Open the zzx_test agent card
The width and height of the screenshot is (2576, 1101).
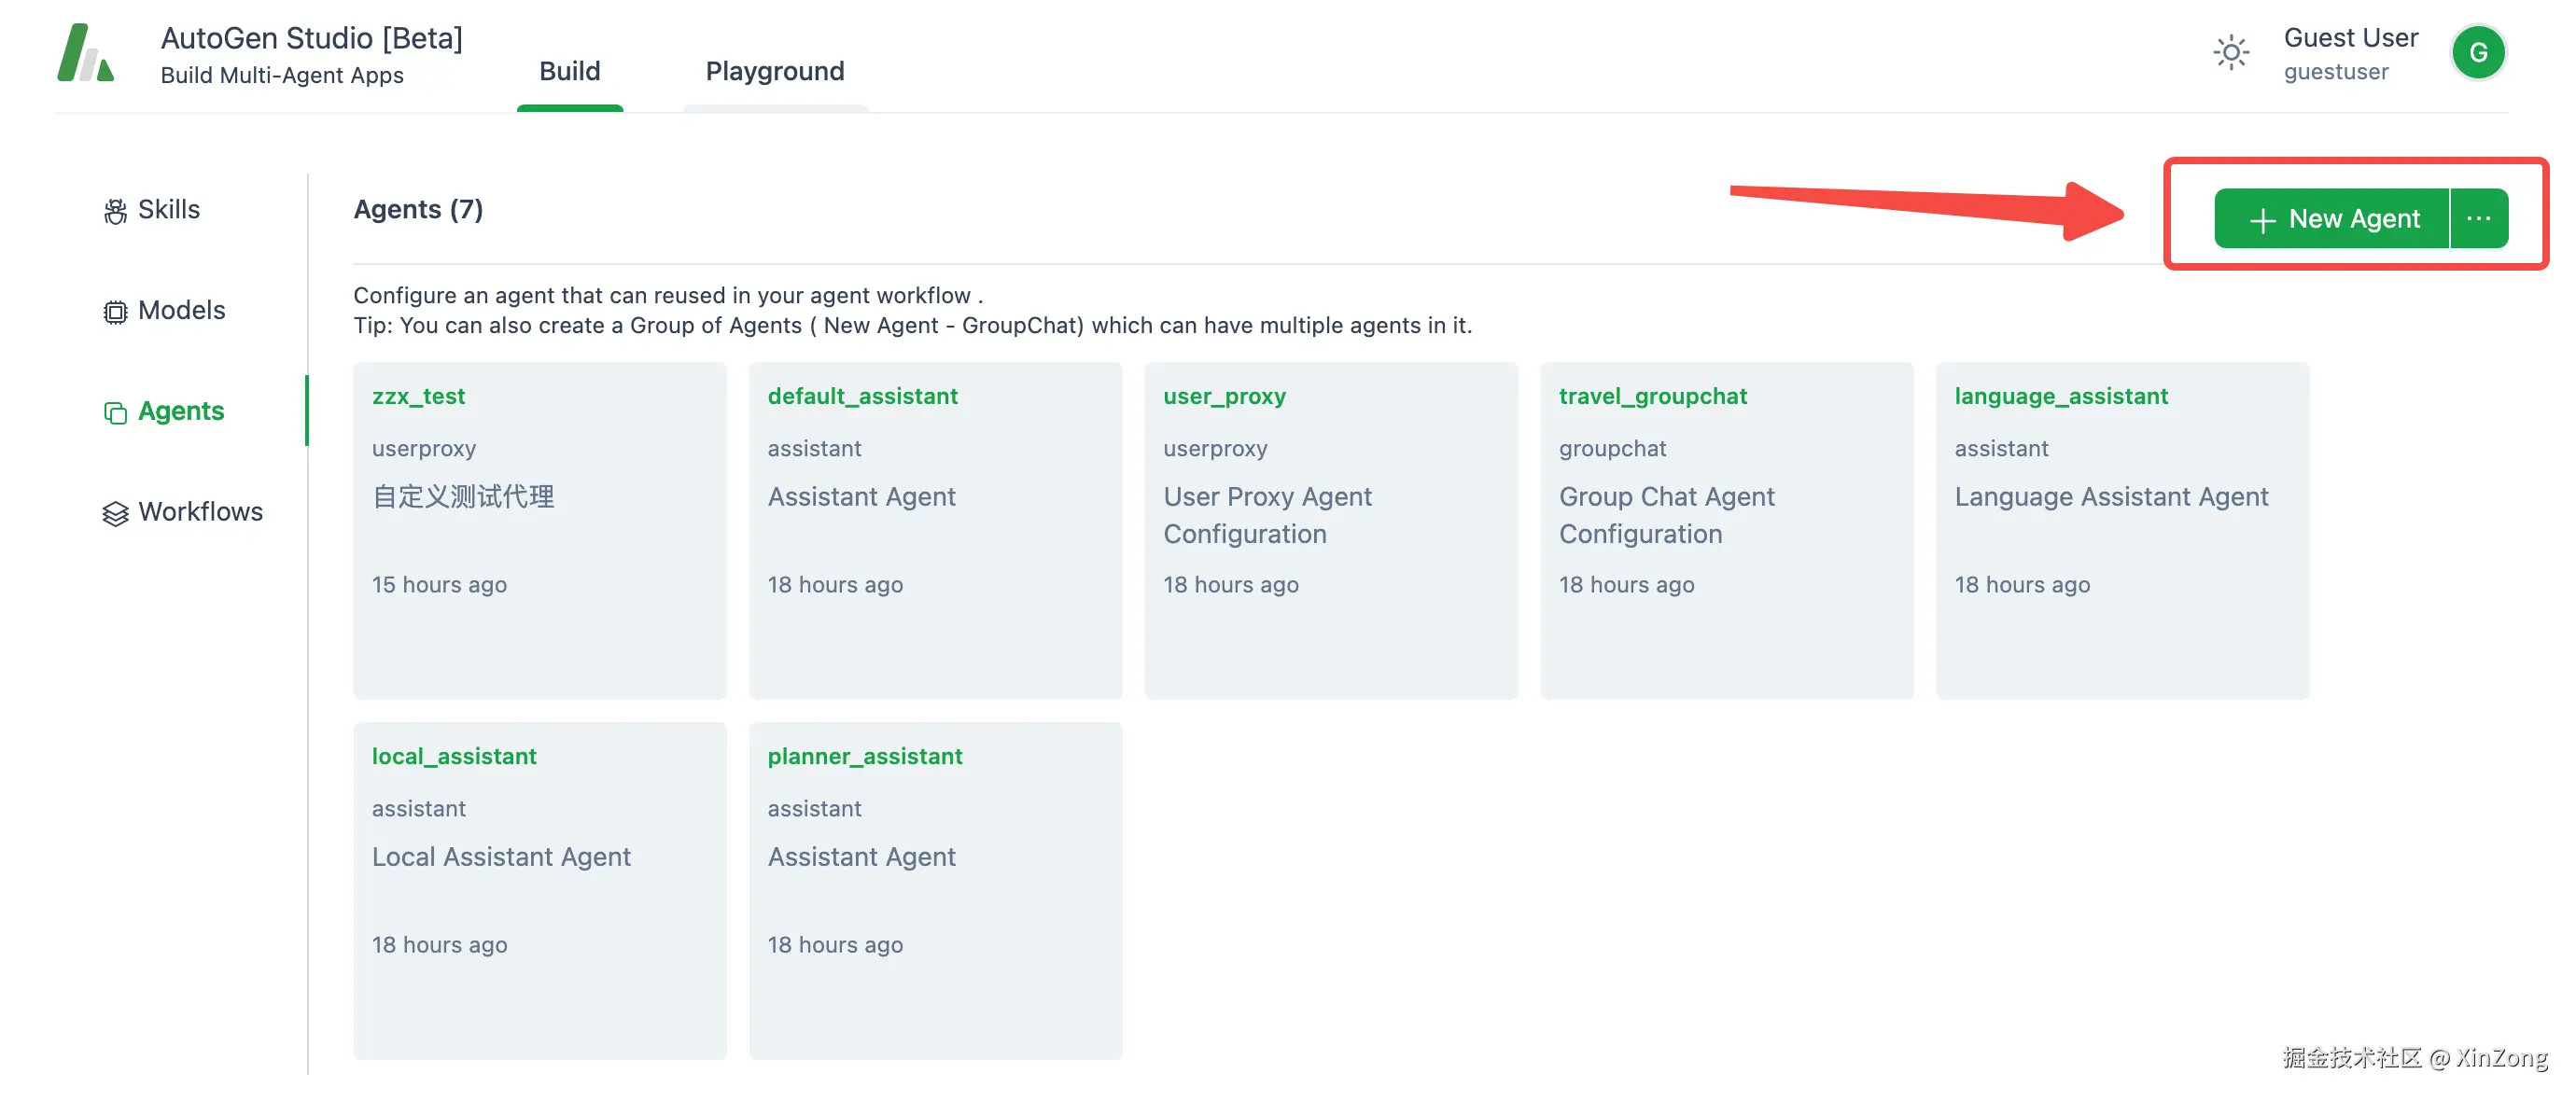click(x=539, y=530)
